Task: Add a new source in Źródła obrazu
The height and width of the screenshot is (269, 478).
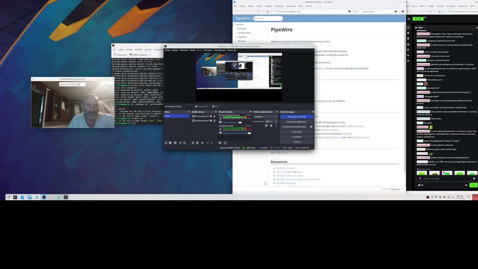Action: 193,143
